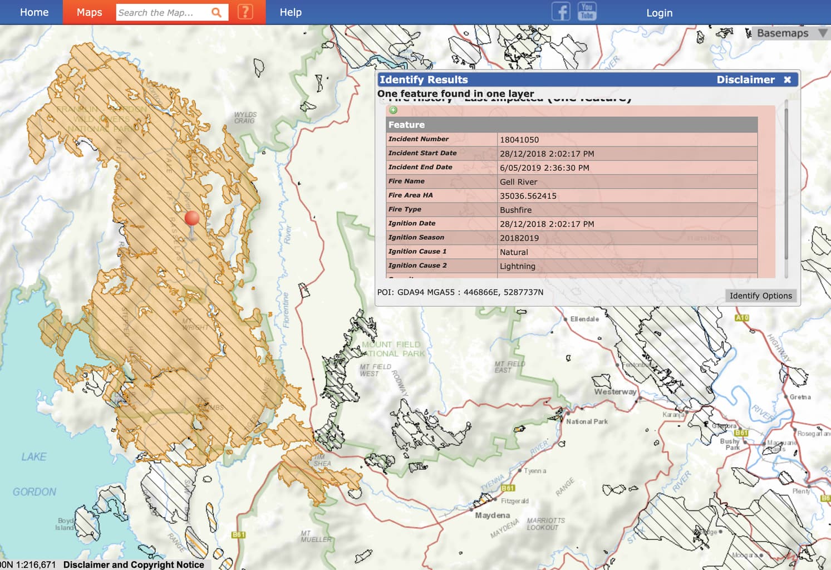Open the Home menu item
The height and width of the screenshot is (570, 831).
[34, 12]
